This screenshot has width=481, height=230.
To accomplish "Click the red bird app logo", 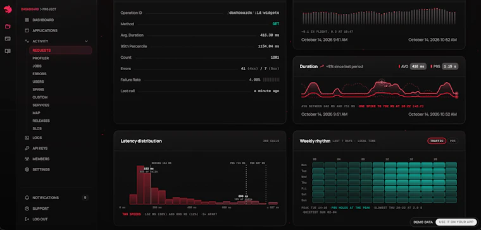I will tap(8, 9).
